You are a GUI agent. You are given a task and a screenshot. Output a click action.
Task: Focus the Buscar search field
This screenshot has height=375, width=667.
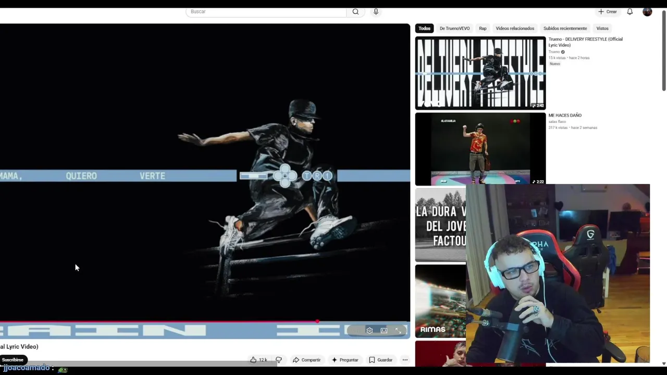pyautogui.click(x=266, y=11)
